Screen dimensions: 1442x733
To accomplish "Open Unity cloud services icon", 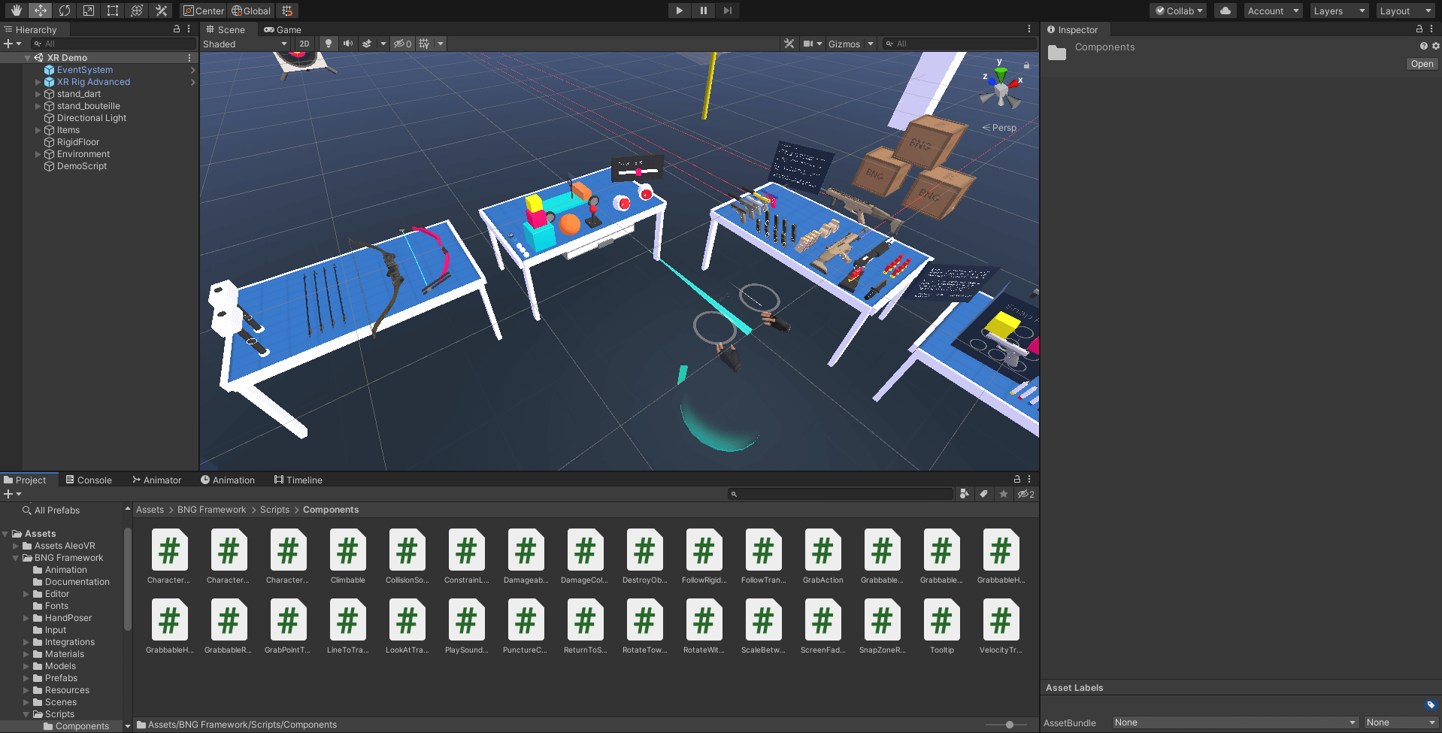I will point(1225,11).
